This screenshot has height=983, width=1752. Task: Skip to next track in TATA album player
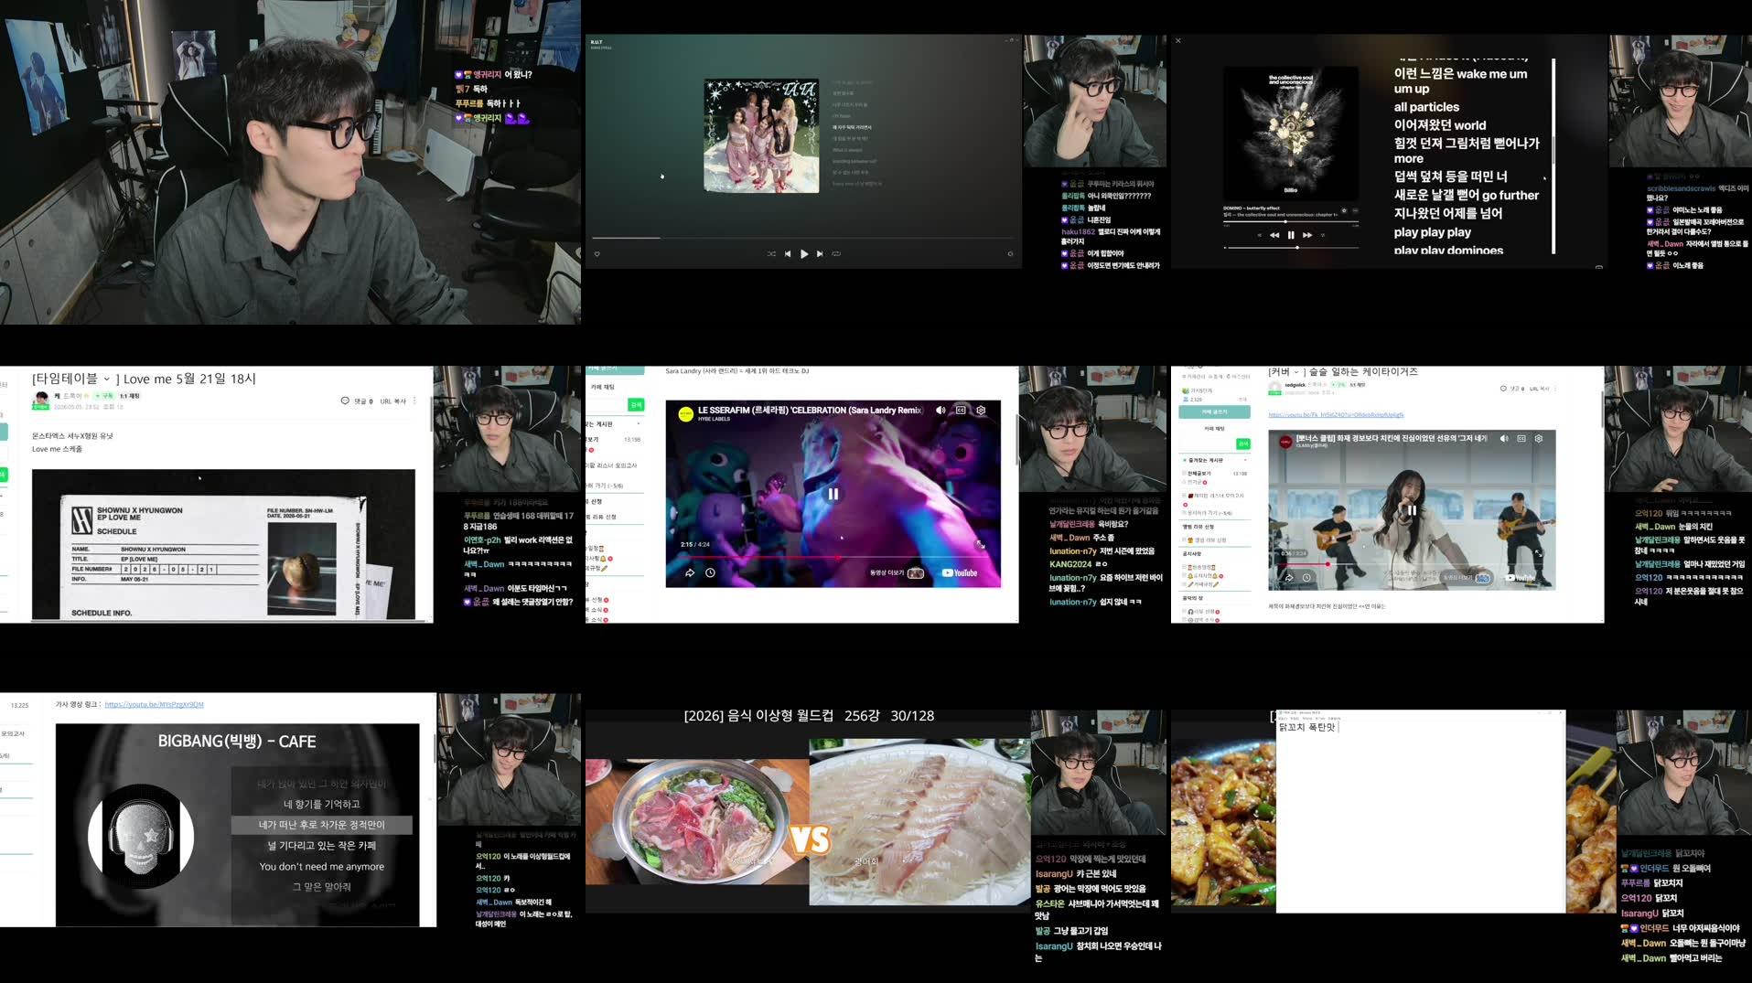coord(820,254)
